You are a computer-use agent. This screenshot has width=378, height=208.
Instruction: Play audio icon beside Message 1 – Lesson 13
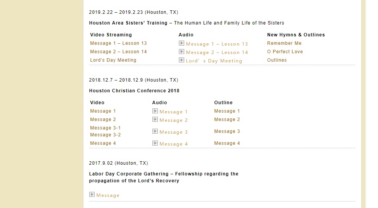(182, 43)
